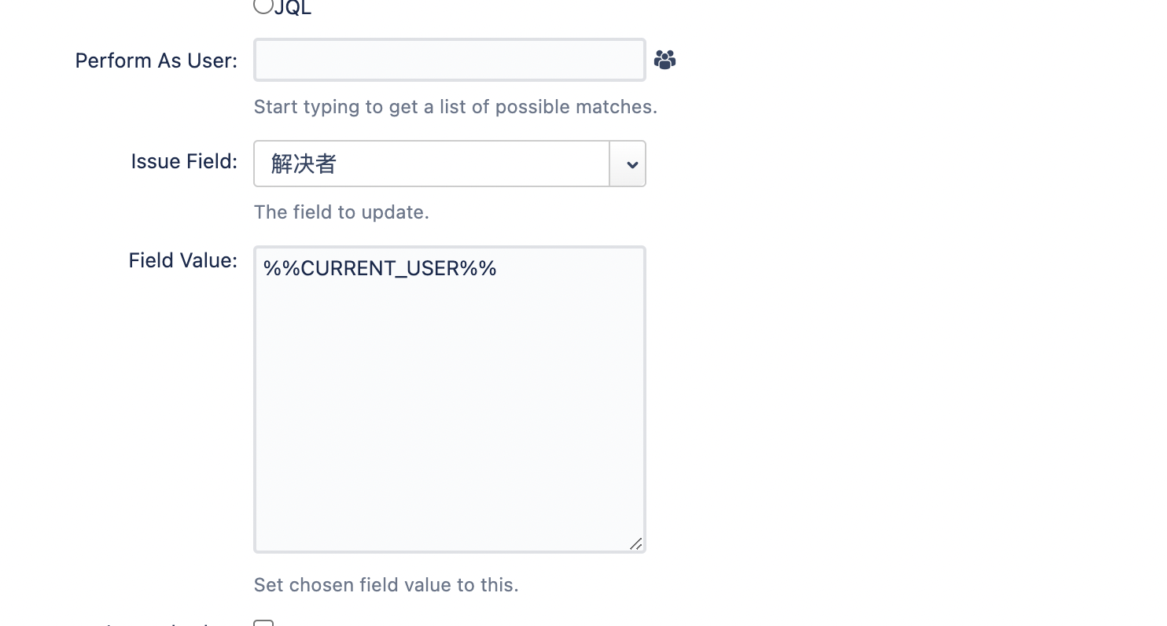The width and height of the screenshot is (1167, 626).
Task: Click the %%CURRENT_USER%% text in Field Value
Action: click(380, 268)
